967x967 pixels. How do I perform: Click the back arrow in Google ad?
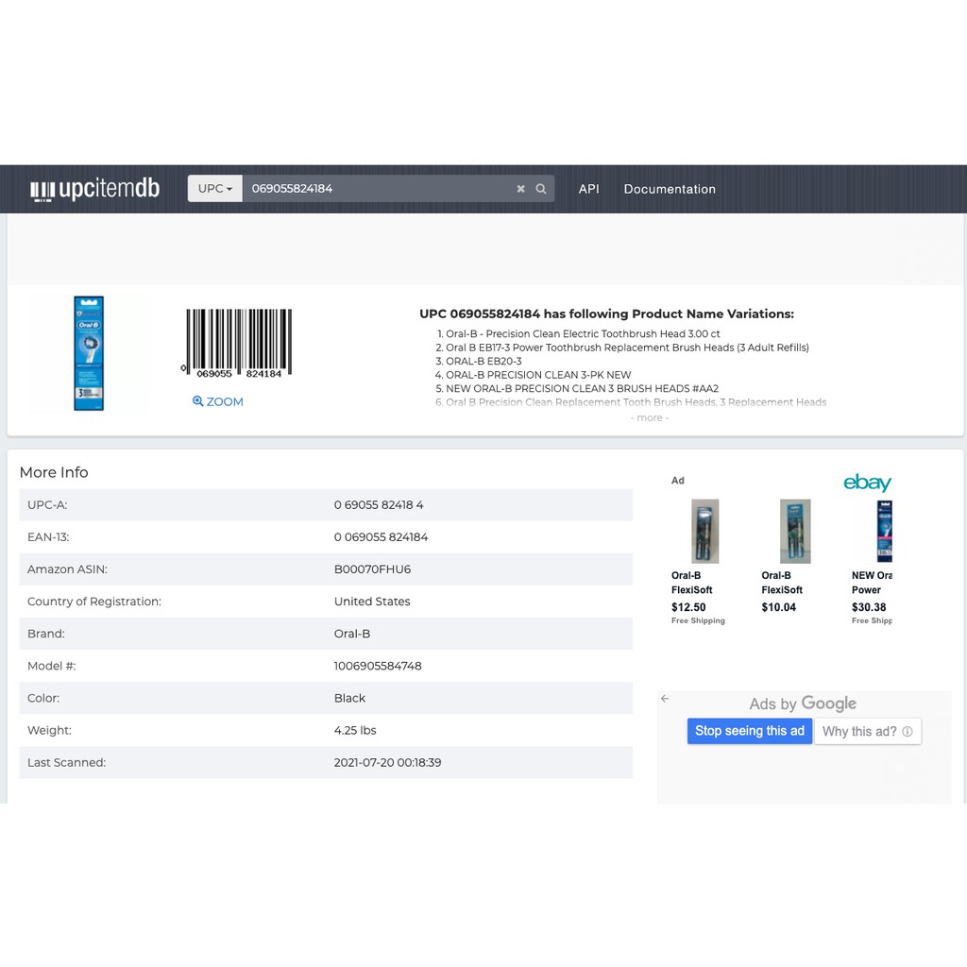pos(665,699)
